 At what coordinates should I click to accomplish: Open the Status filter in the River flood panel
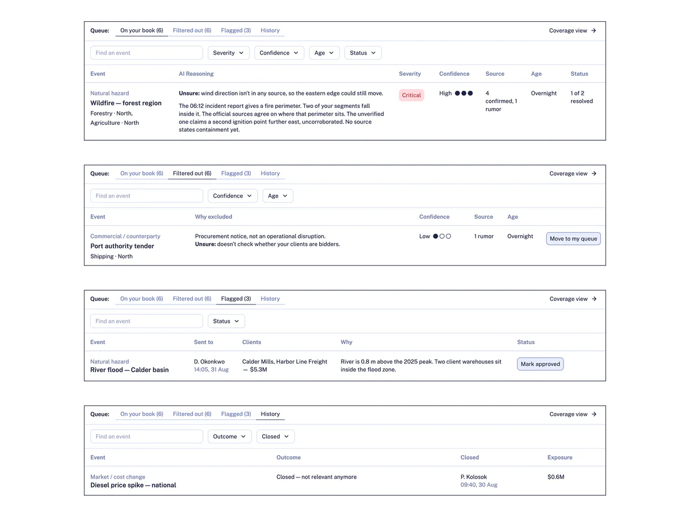pyautogui.click(x=227, y=321)
